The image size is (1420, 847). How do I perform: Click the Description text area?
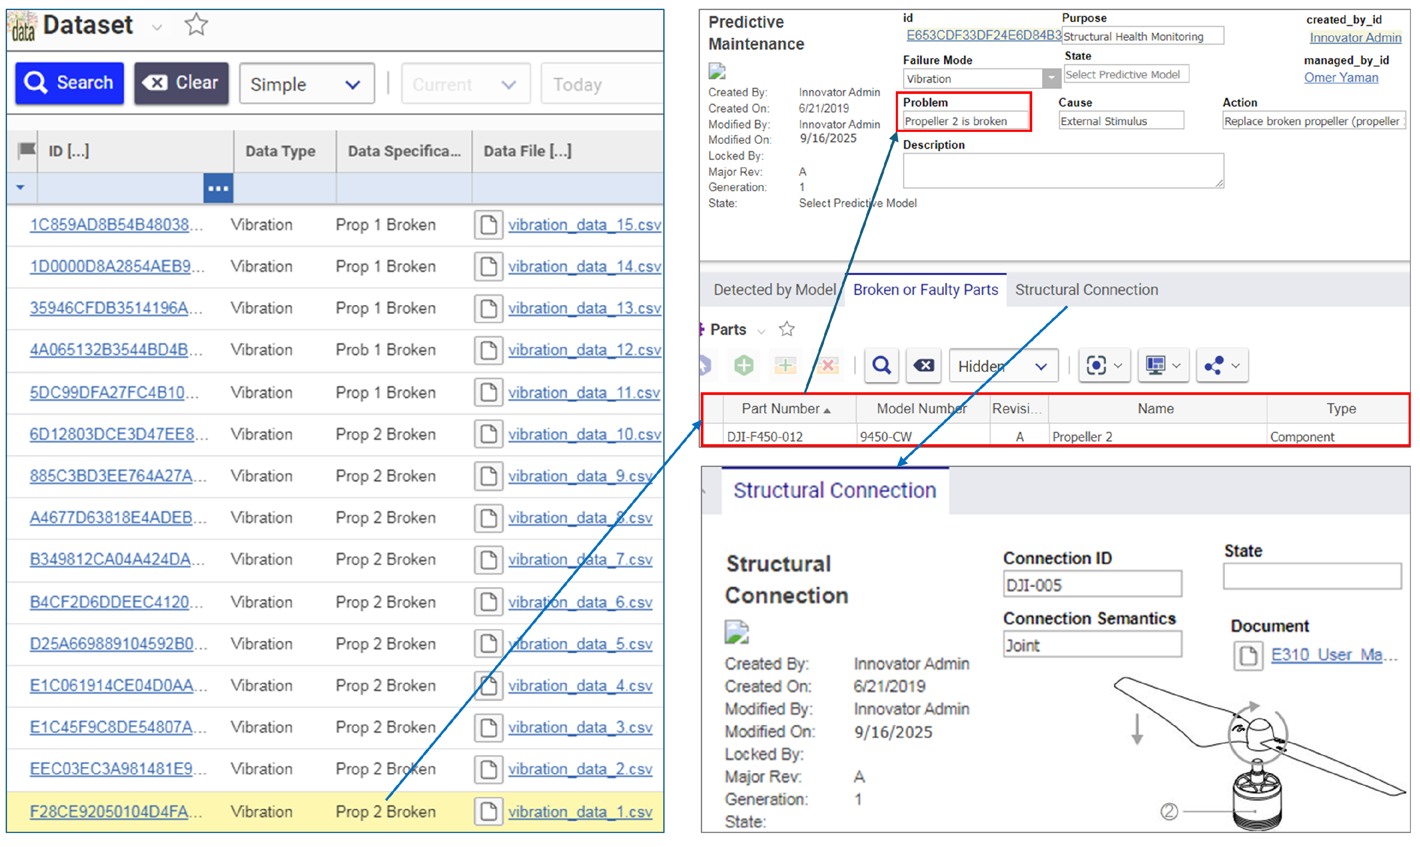1062,170
